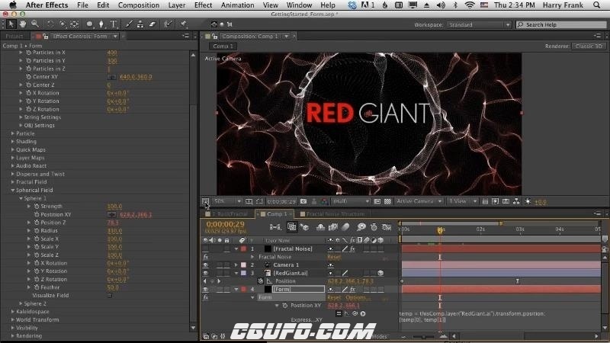Viewport: 610px width, 343px height.
Task: Open the Effect menu
Action: point(203,5)
